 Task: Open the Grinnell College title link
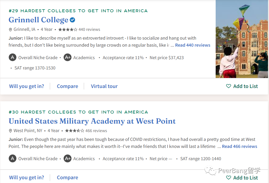[38, 20]
